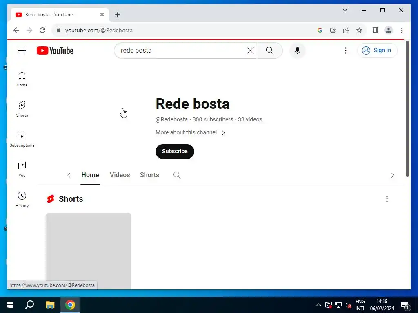This screenshot has width=418, height=313.
Task: Reload the page with the refresh icon
Action: (x=42, y=30)
